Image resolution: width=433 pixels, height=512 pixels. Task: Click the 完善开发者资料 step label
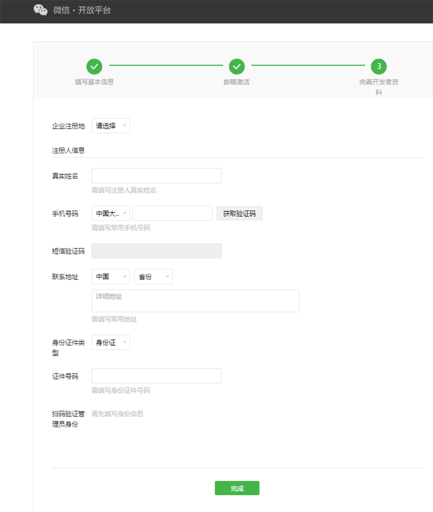[379, 86]
